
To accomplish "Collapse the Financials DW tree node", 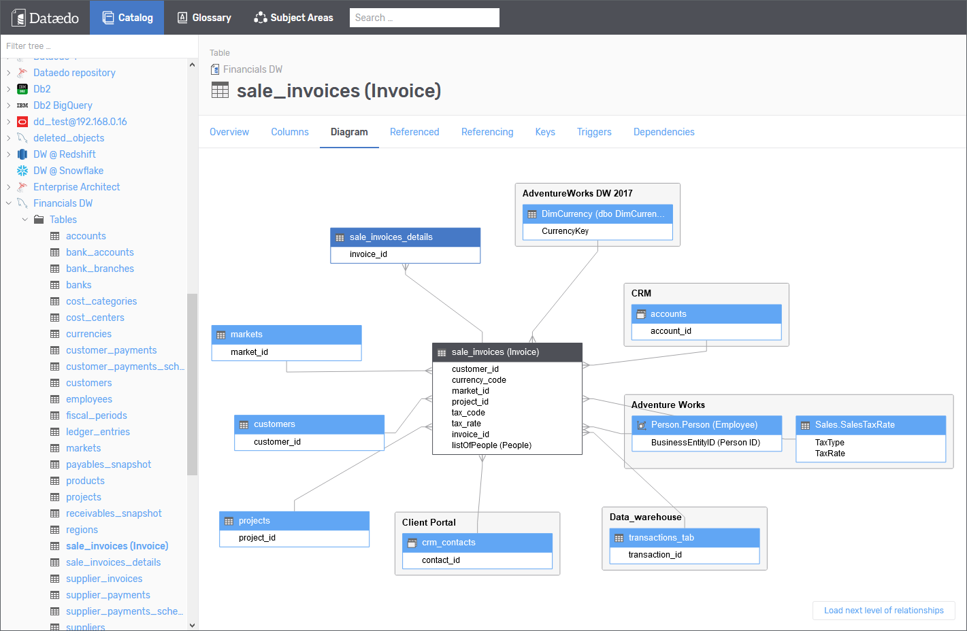I will click(x=9, y=203).
